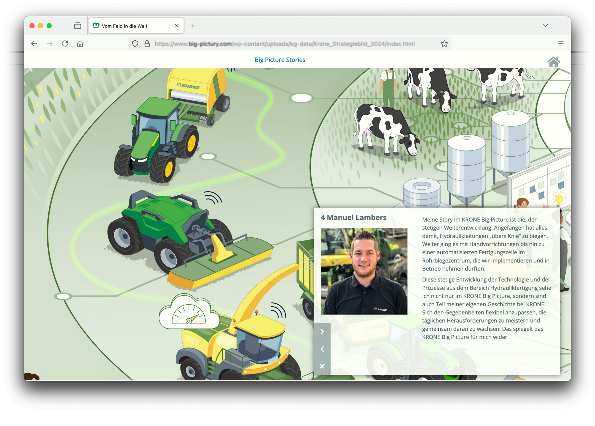
Task: Click the browser back arrow
Action: pos(34,44)
